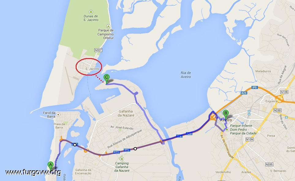The height and width of the screenshot is (181, 295).
Task: Click the Farol da Barra landmark icon
Action: (58, 115)
